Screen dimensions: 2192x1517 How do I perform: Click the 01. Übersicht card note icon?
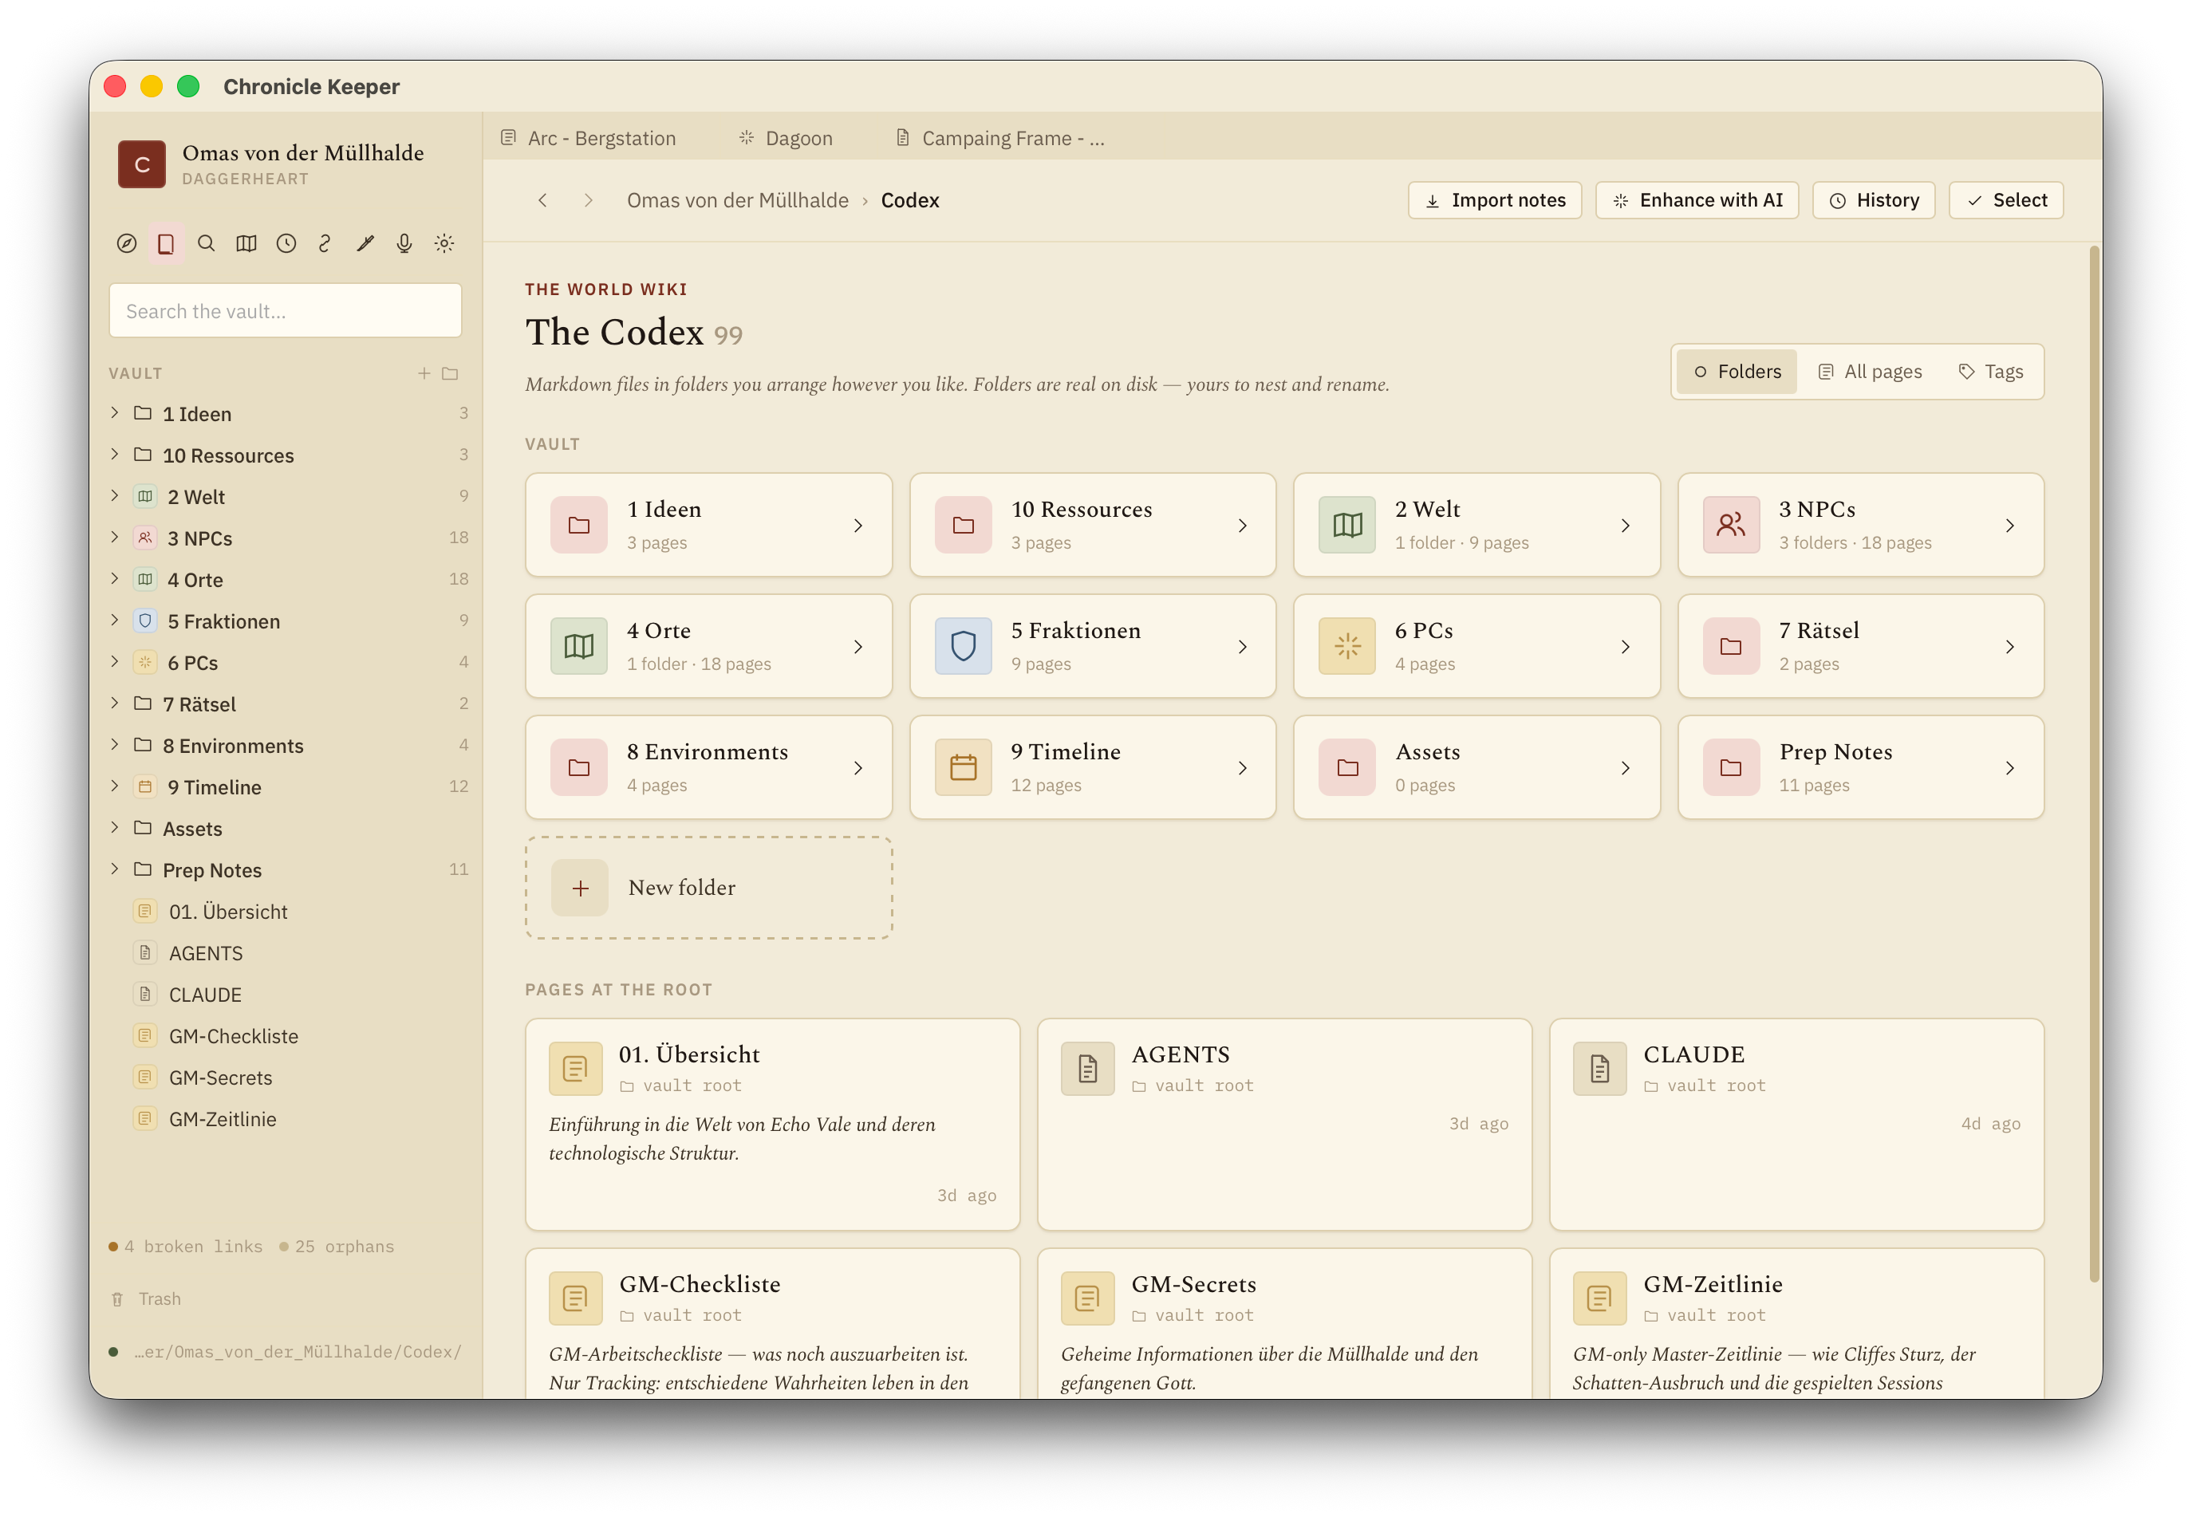[575, 1070]
